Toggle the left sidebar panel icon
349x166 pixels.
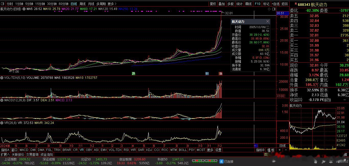coord(3,4)
